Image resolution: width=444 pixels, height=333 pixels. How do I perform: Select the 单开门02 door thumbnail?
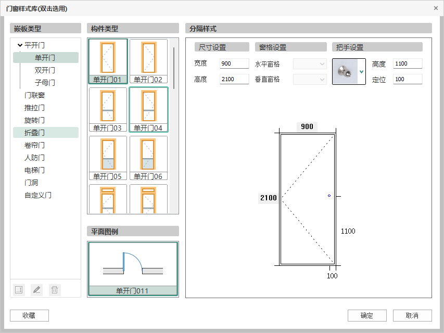click(148, 61)
